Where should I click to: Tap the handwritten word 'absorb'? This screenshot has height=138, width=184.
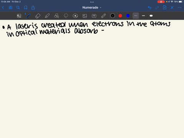pyautogui.click(x=86, y=31)
